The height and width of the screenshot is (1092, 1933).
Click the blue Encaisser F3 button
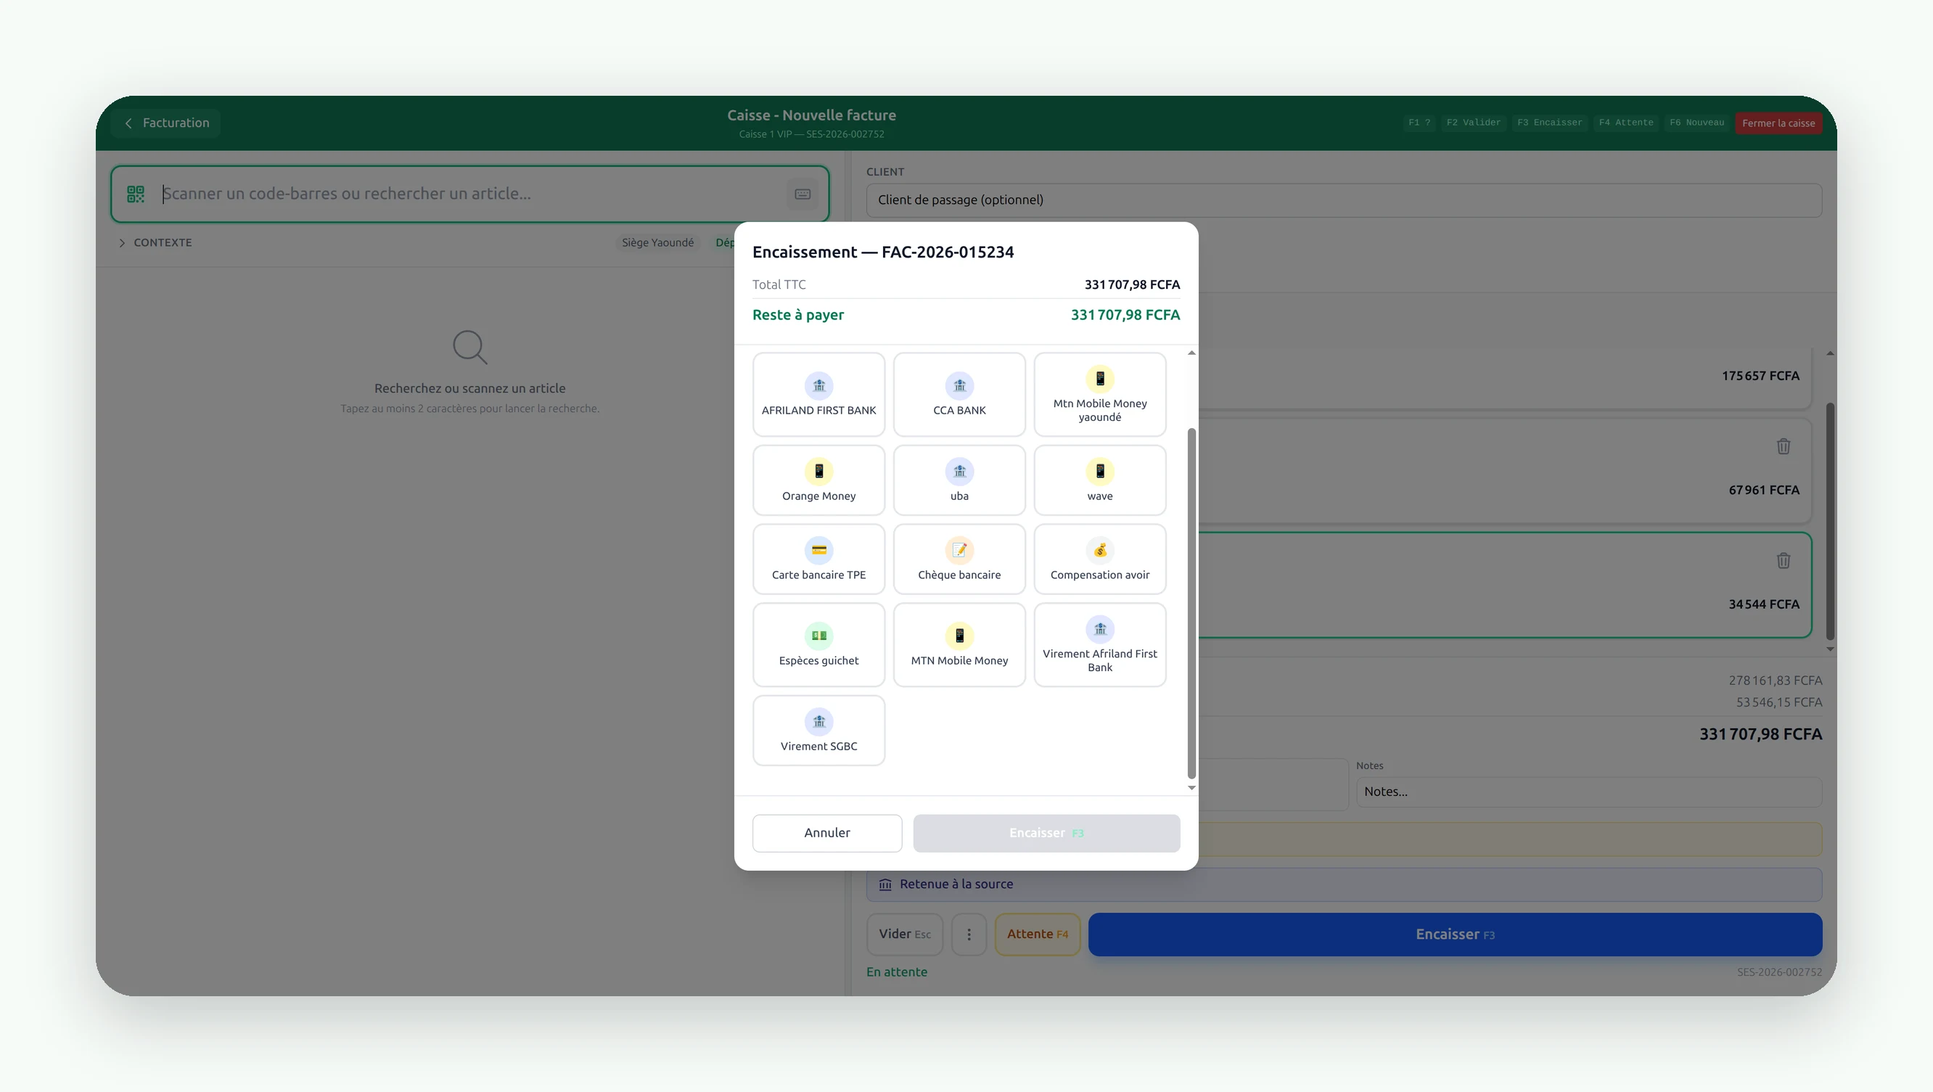pyautogui.click(x=1454, y=935)
